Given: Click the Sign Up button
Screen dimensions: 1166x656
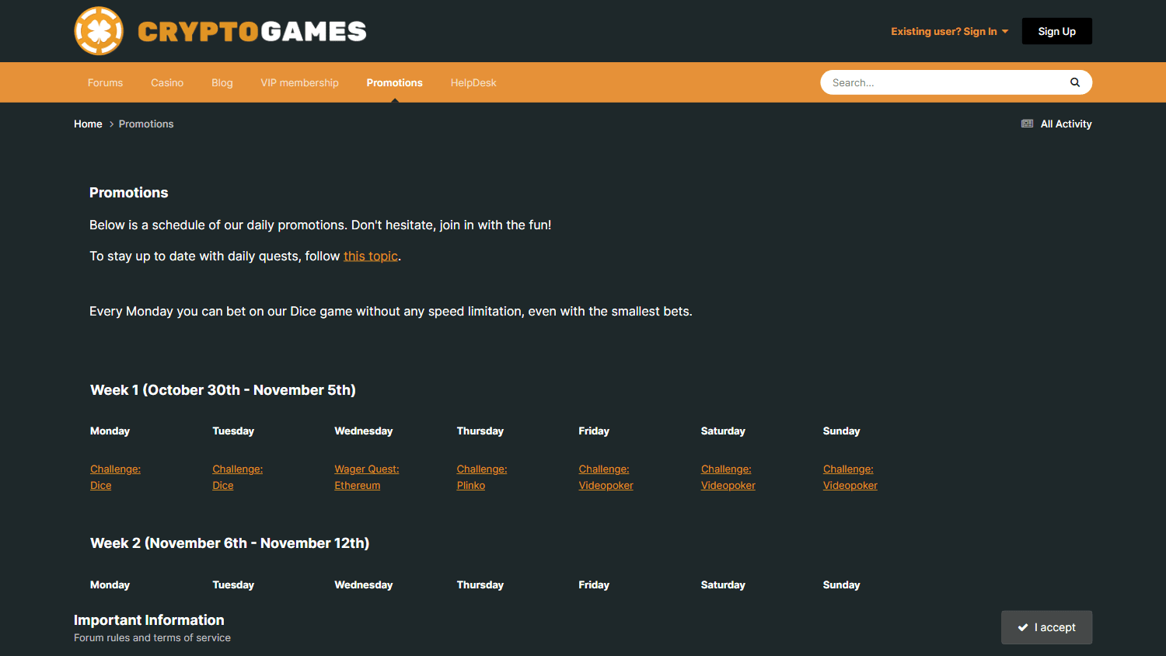Looking at the screenshot, I should (1056, 31).
